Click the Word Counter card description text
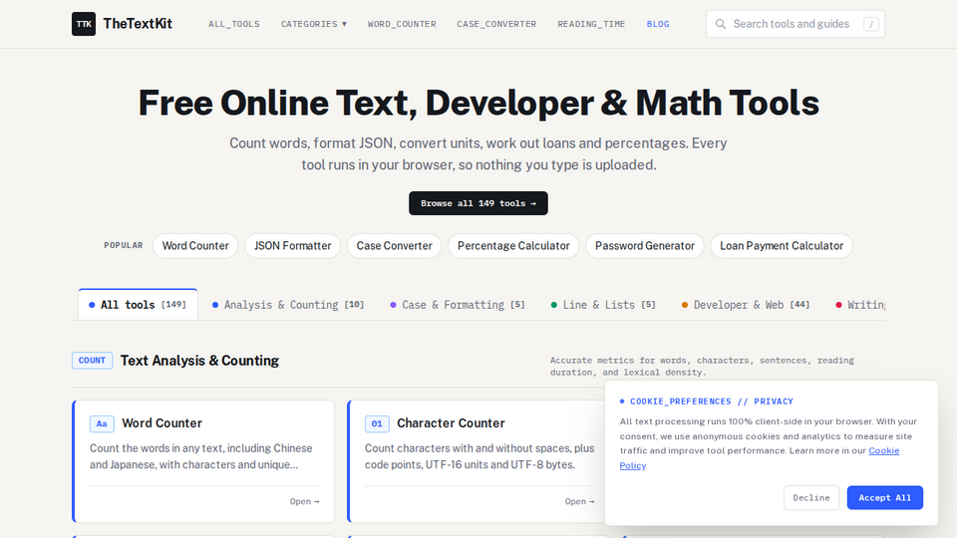 tap(201, 456)
